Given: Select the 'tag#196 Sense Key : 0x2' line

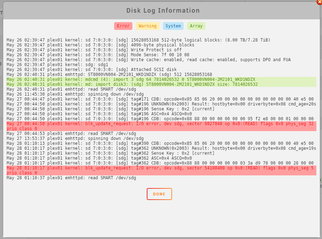Looking at the screenshot, I should (111, 109).
